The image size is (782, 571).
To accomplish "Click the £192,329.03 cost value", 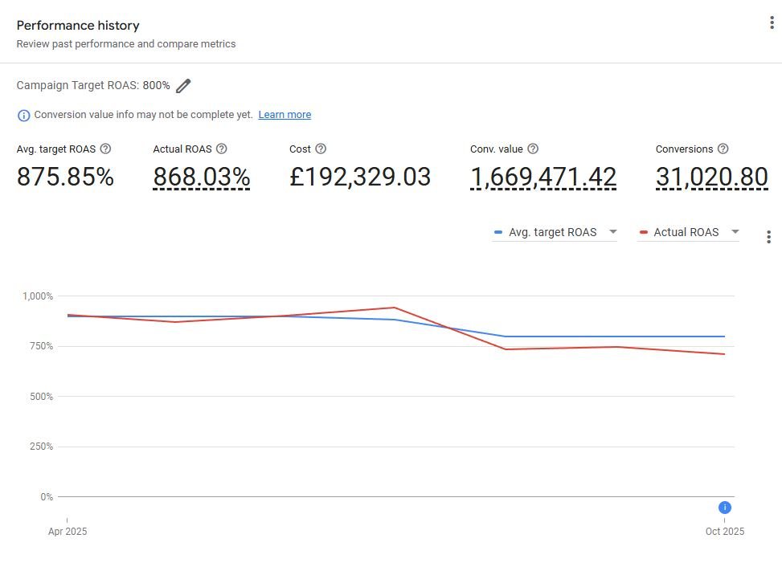I will pyautogui.click(x=359, y=177).
